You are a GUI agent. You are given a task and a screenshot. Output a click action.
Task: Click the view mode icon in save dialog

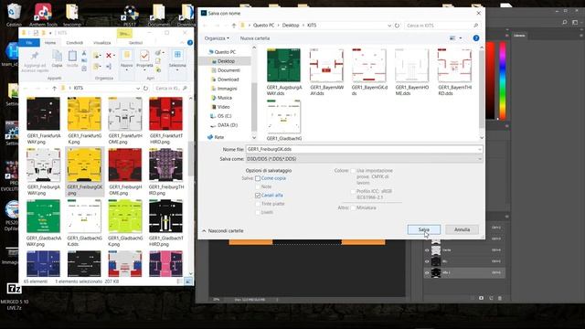pyautogui.click(x=452, y=38)
